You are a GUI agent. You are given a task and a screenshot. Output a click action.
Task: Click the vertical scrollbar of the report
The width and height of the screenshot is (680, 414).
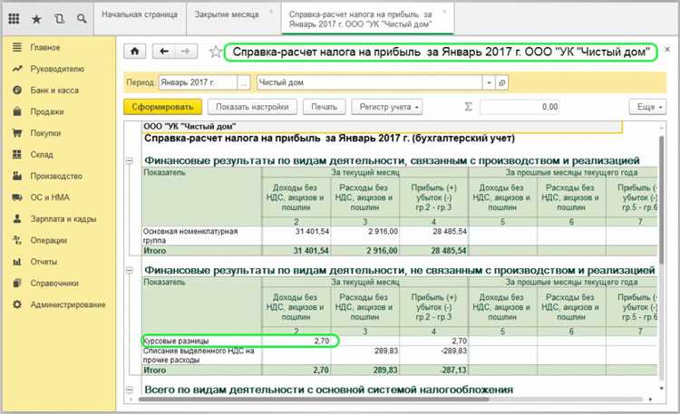click(x=661, y=199)
